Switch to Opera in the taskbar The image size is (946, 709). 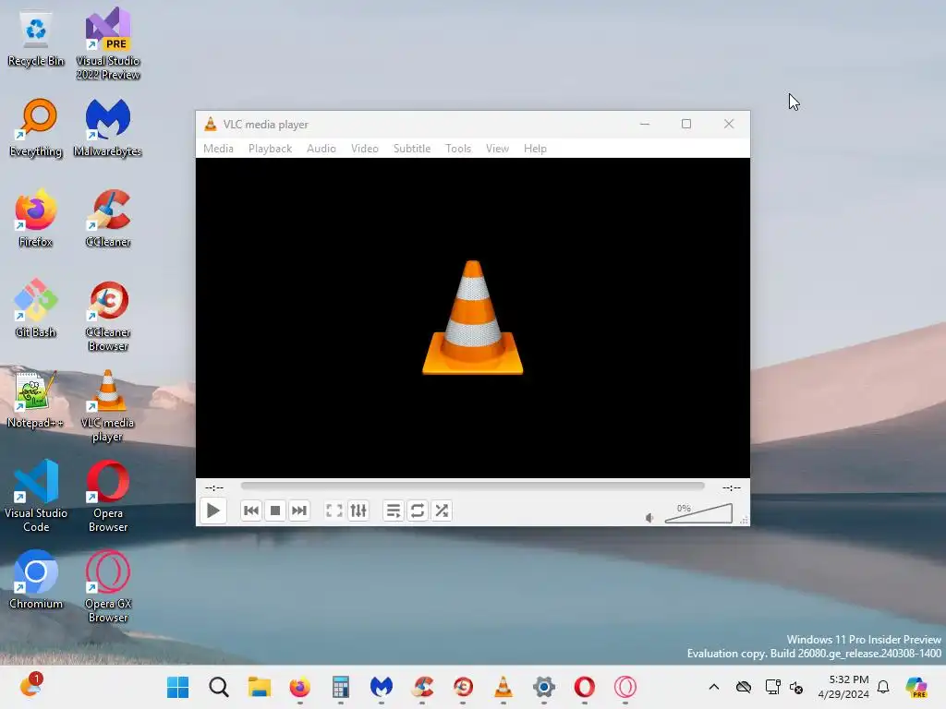[585, 687]
